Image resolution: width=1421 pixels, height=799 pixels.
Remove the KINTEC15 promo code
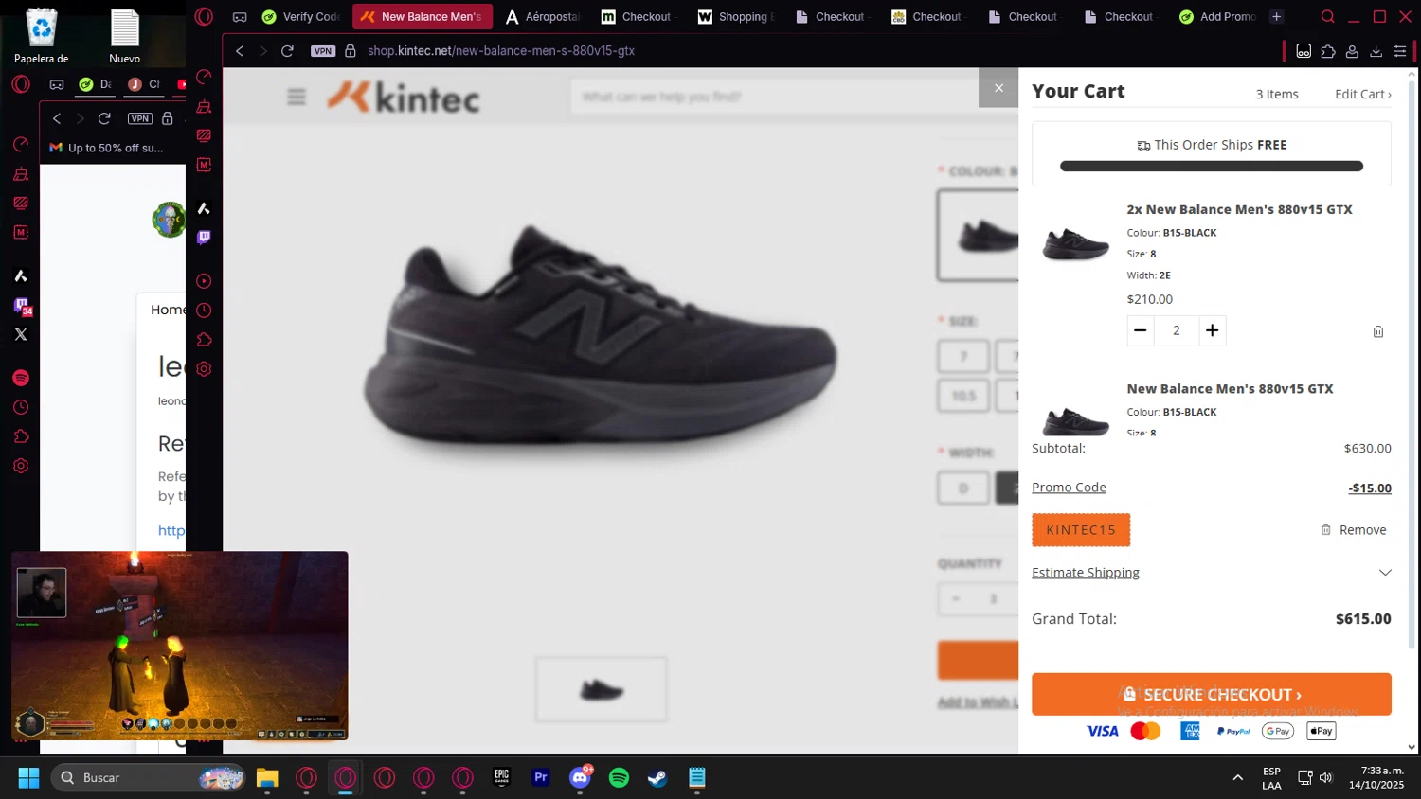1354,530
